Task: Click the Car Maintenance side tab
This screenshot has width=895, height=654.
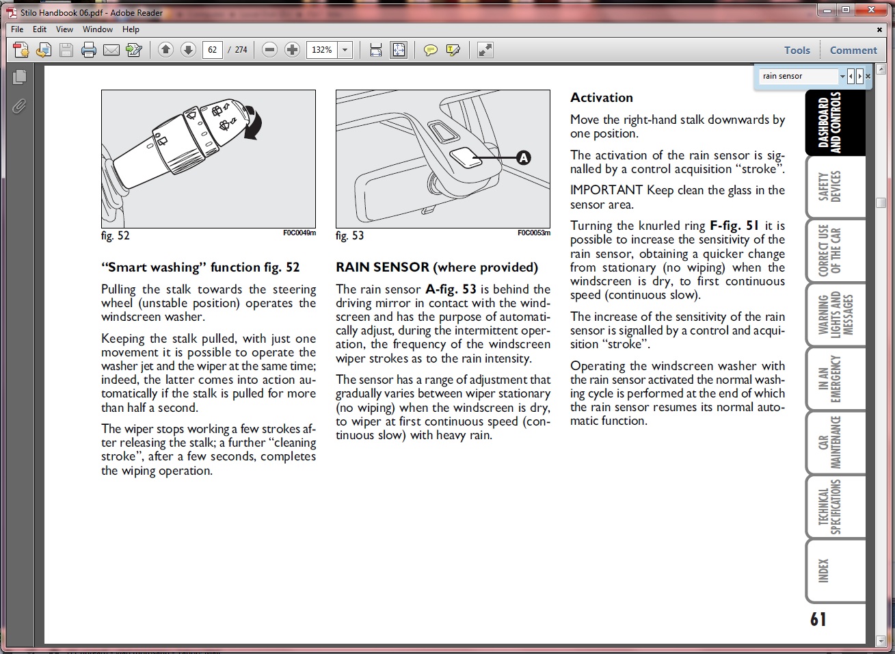Action: (836, 443)
